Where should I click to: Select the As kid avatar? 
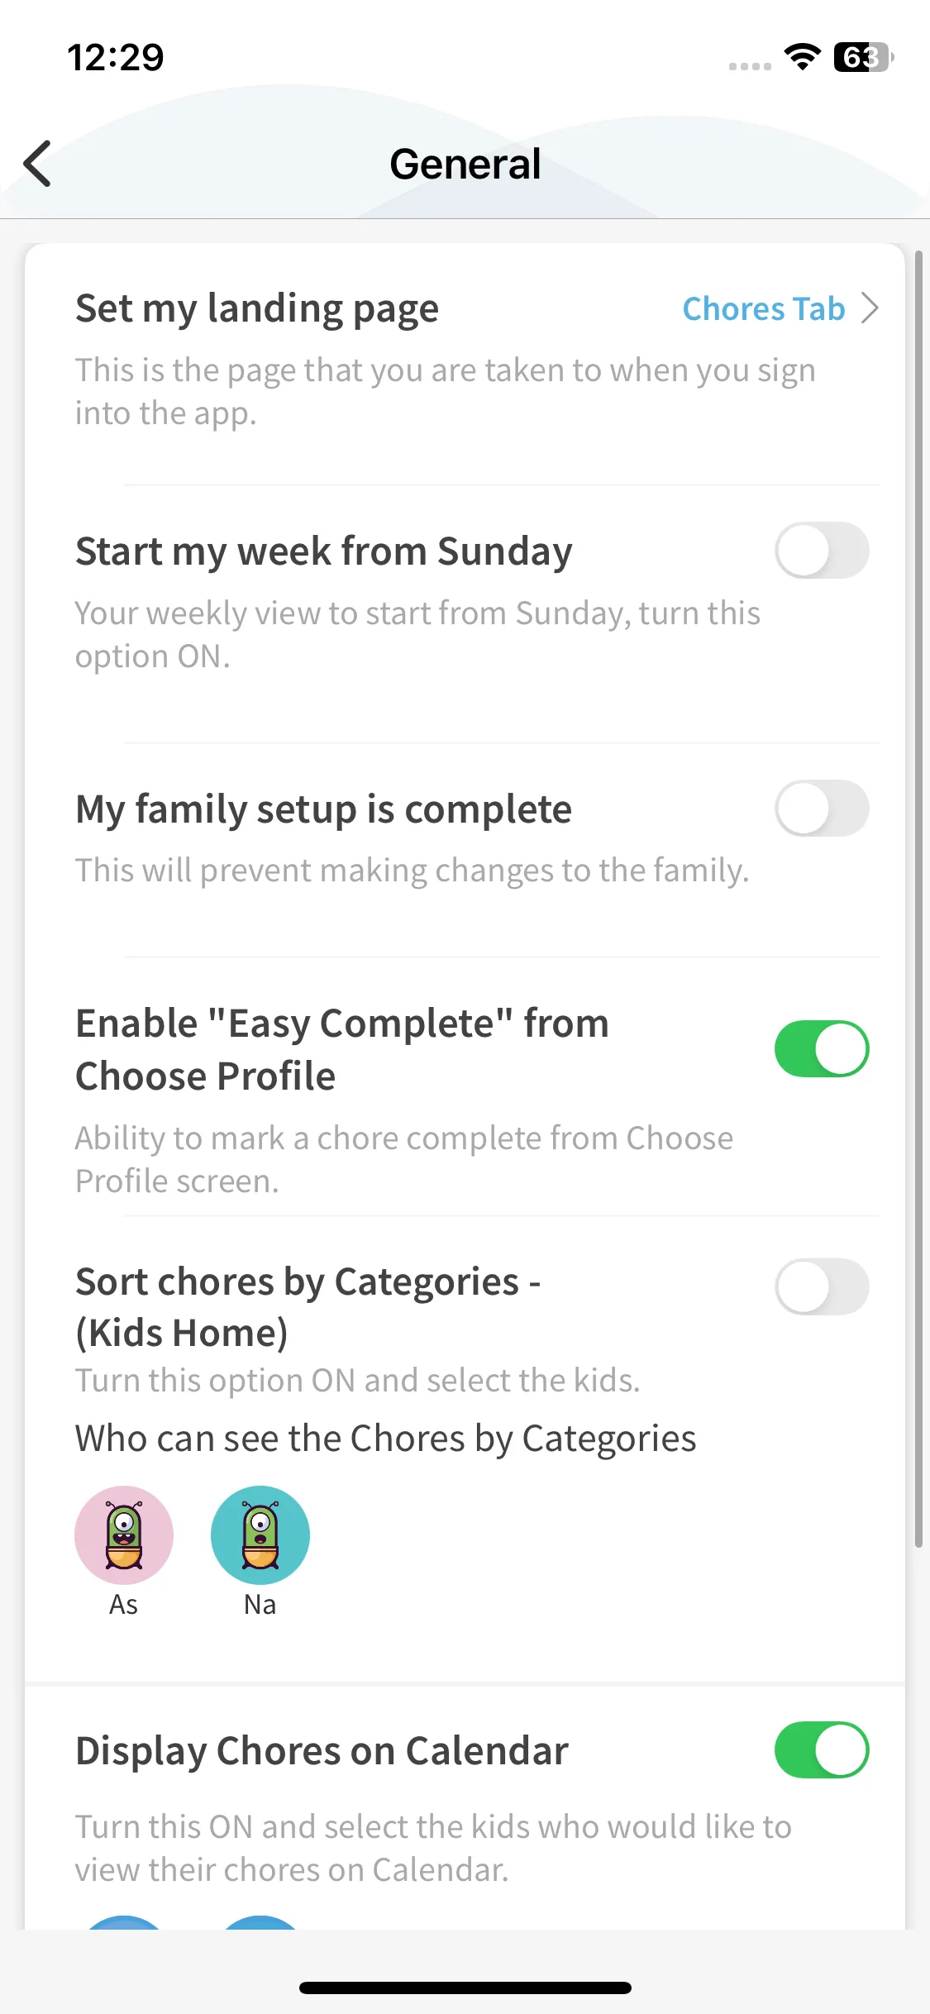coord(124,1535)
